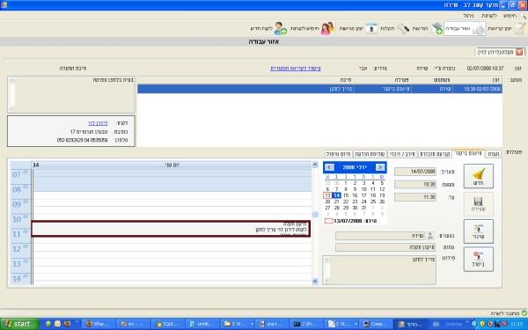This screenshot has width=528, height=330.
Task: Click the change (שינוי) button
Action: (478, 231)
